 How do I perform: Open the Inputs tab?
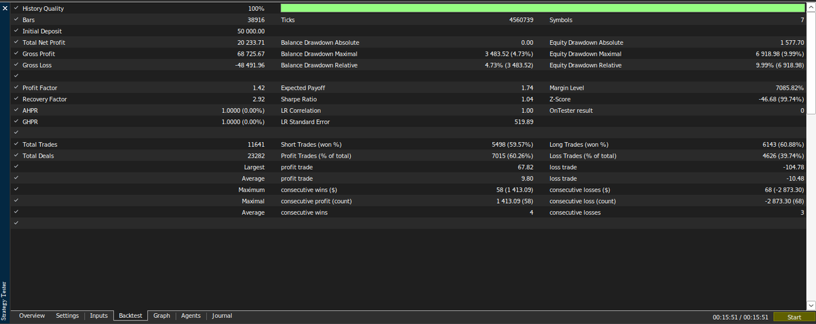click(x=99, y=316)
